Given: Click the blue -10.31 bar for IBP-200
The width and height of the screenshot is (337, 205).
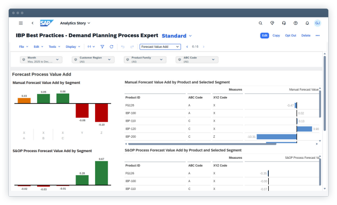Looking at the screenshot, I should [277, 136].
